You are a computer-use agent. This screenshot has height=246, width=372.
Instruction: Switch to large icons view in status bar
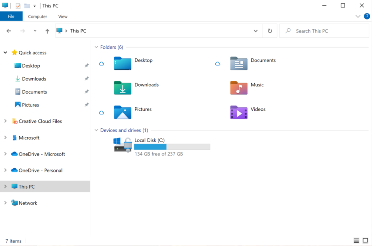tap(365, 241)
